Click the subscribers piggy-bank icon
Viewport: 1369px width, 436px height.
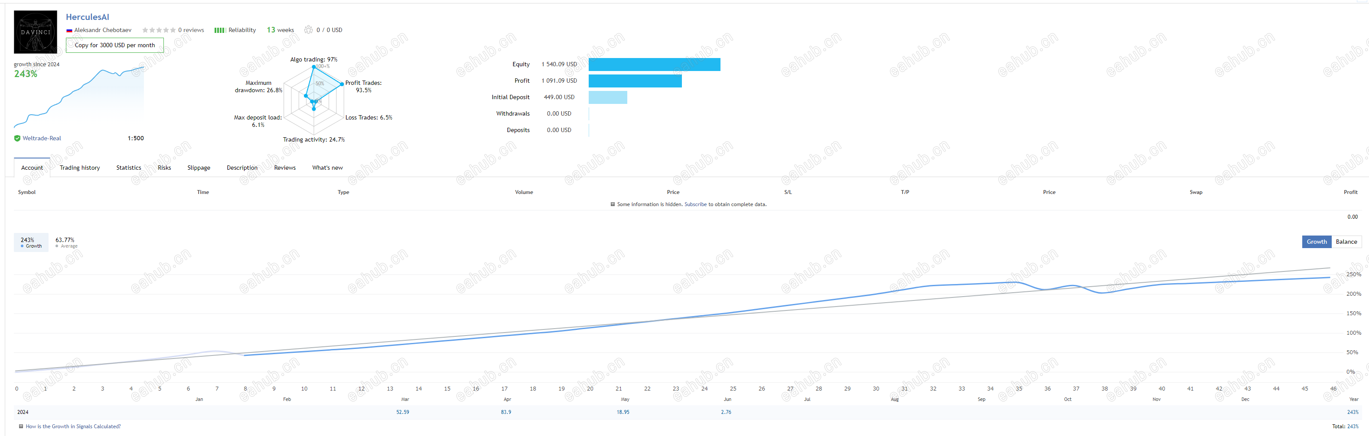tap(308, 30)
